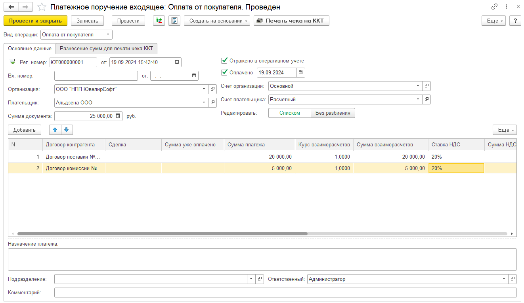Open Ответственный record form
Screen dimensions: 524x303
pyautogui.click(x=513, y=279)
